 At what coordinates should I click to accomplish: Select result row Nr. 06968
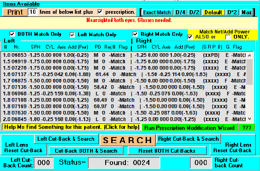tap(124, 94)
